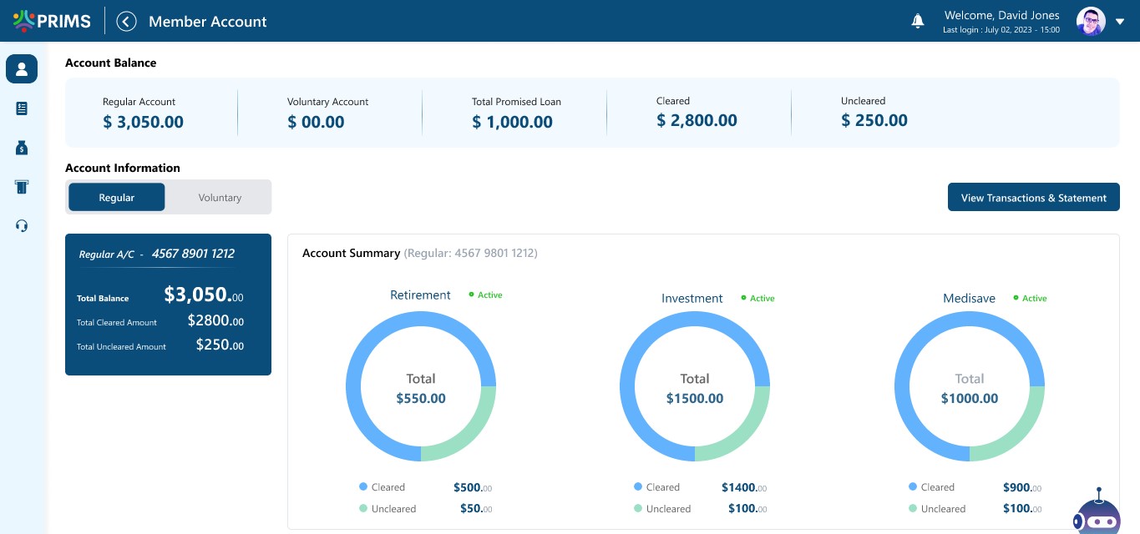Click the Regular A/C balance card
The image size is (1140, 534).
pos(168,305)
